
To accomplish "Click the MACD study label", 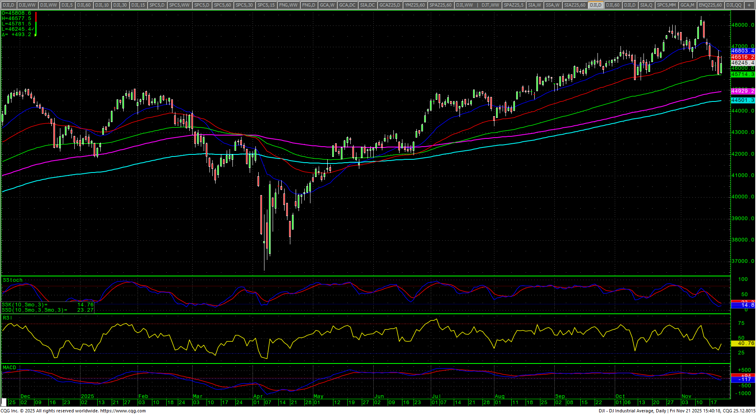I will pos(9,368).
